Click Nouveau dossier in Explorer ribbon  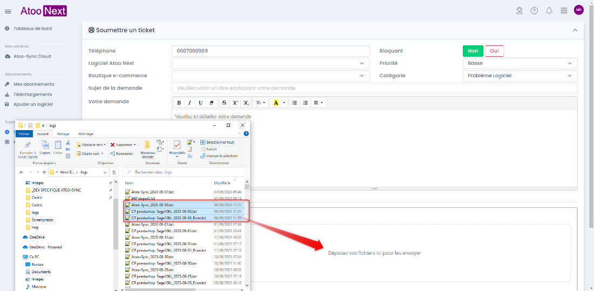click(x=148, y=150)
